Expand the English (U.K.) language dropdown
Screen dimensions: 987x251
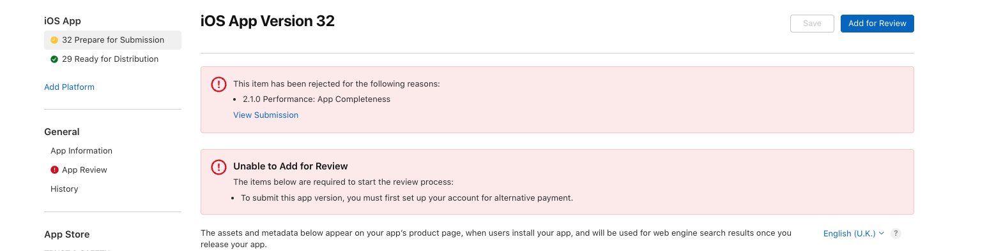tap(853, 234)
